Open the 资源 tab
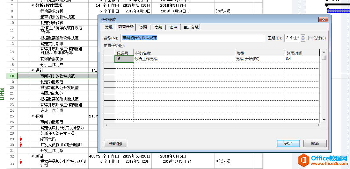Image resolution: width=350 pixels, height=169 pixels. [143, 27]
